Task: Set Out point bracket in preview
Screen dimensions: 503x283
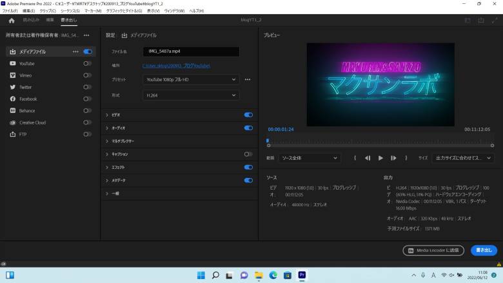Action: click(406, 158)
